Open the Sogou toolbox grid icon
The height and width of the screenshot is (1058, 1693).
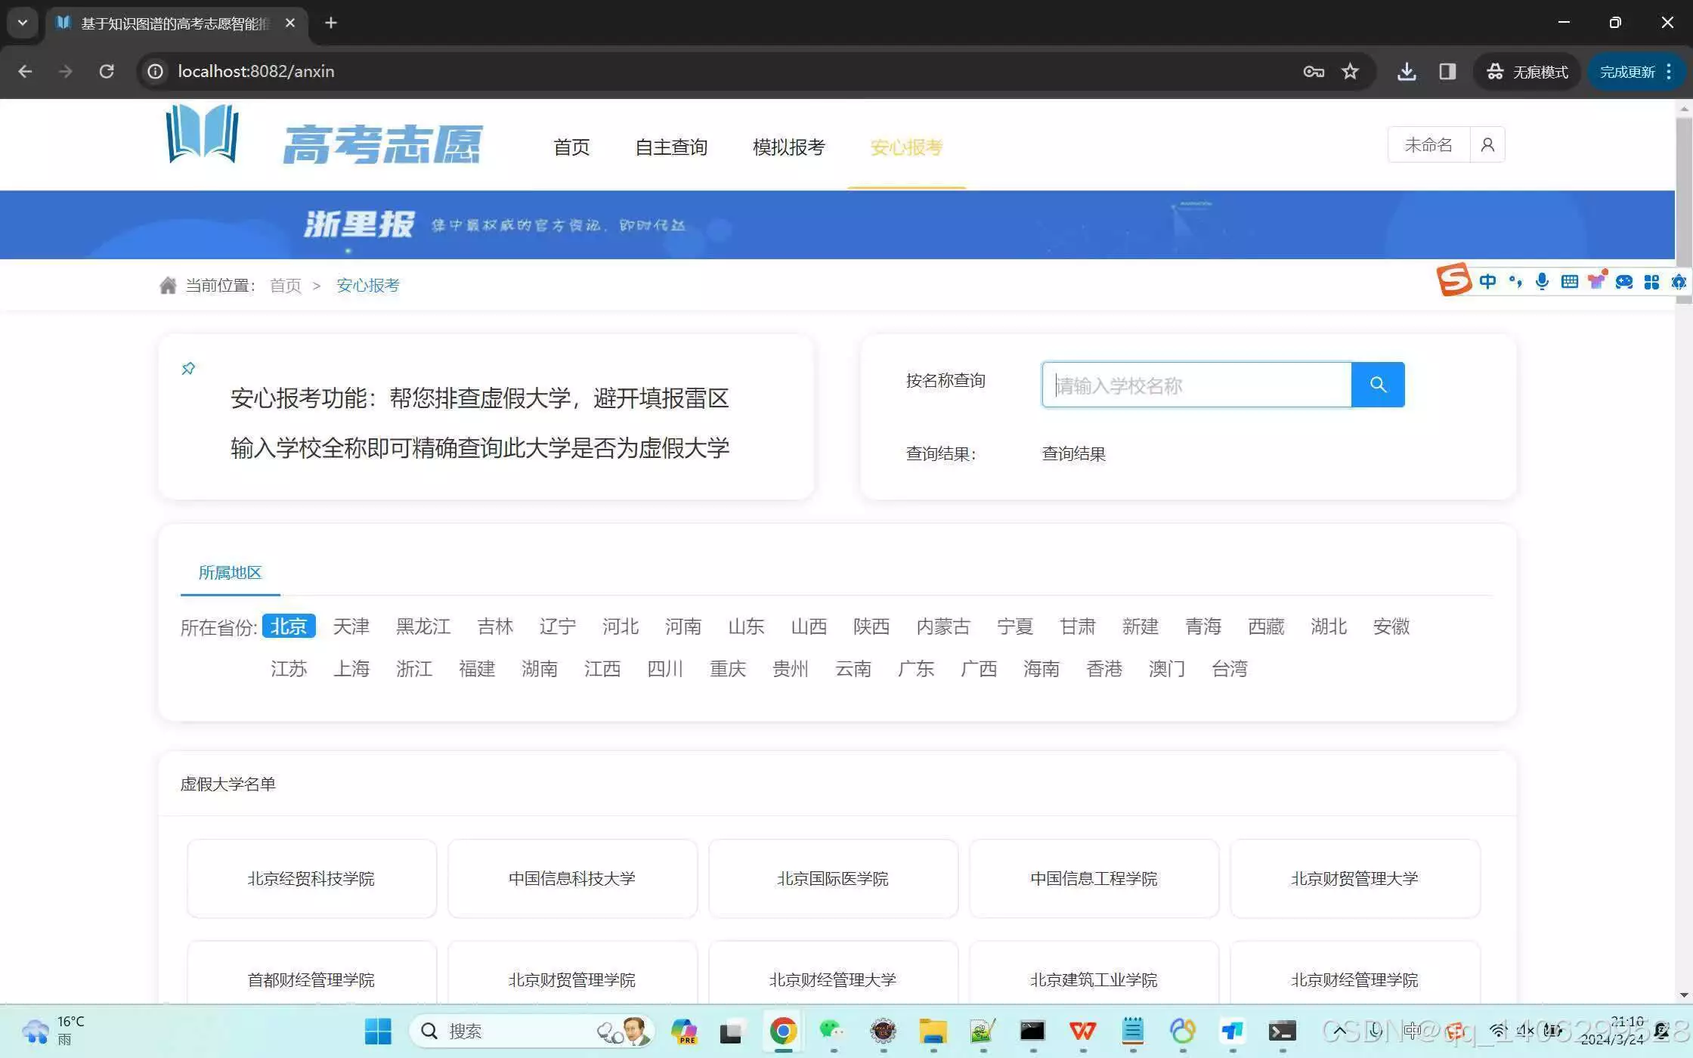pos(1651,281)
